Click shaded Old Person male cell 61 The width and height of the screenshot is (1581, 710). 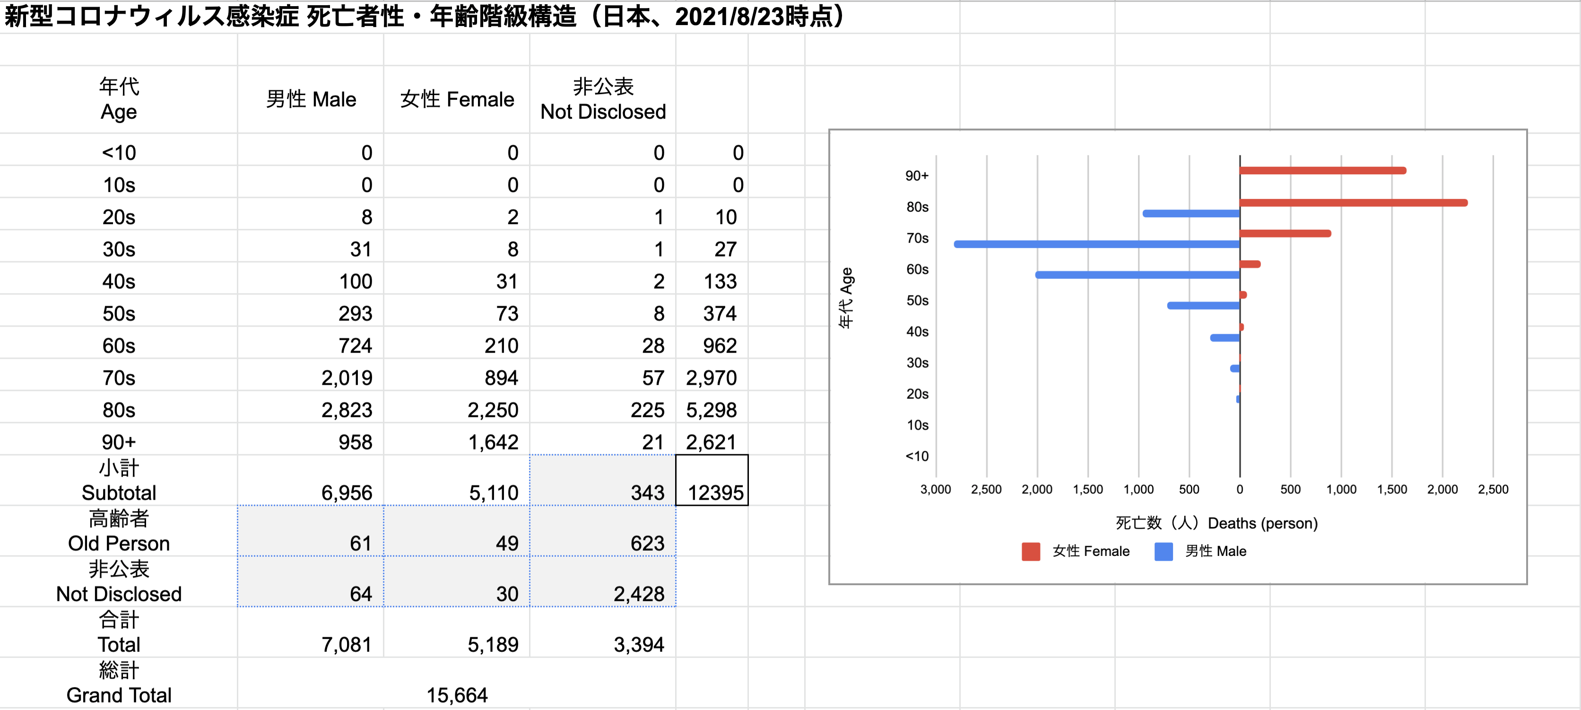coord(311,531)
